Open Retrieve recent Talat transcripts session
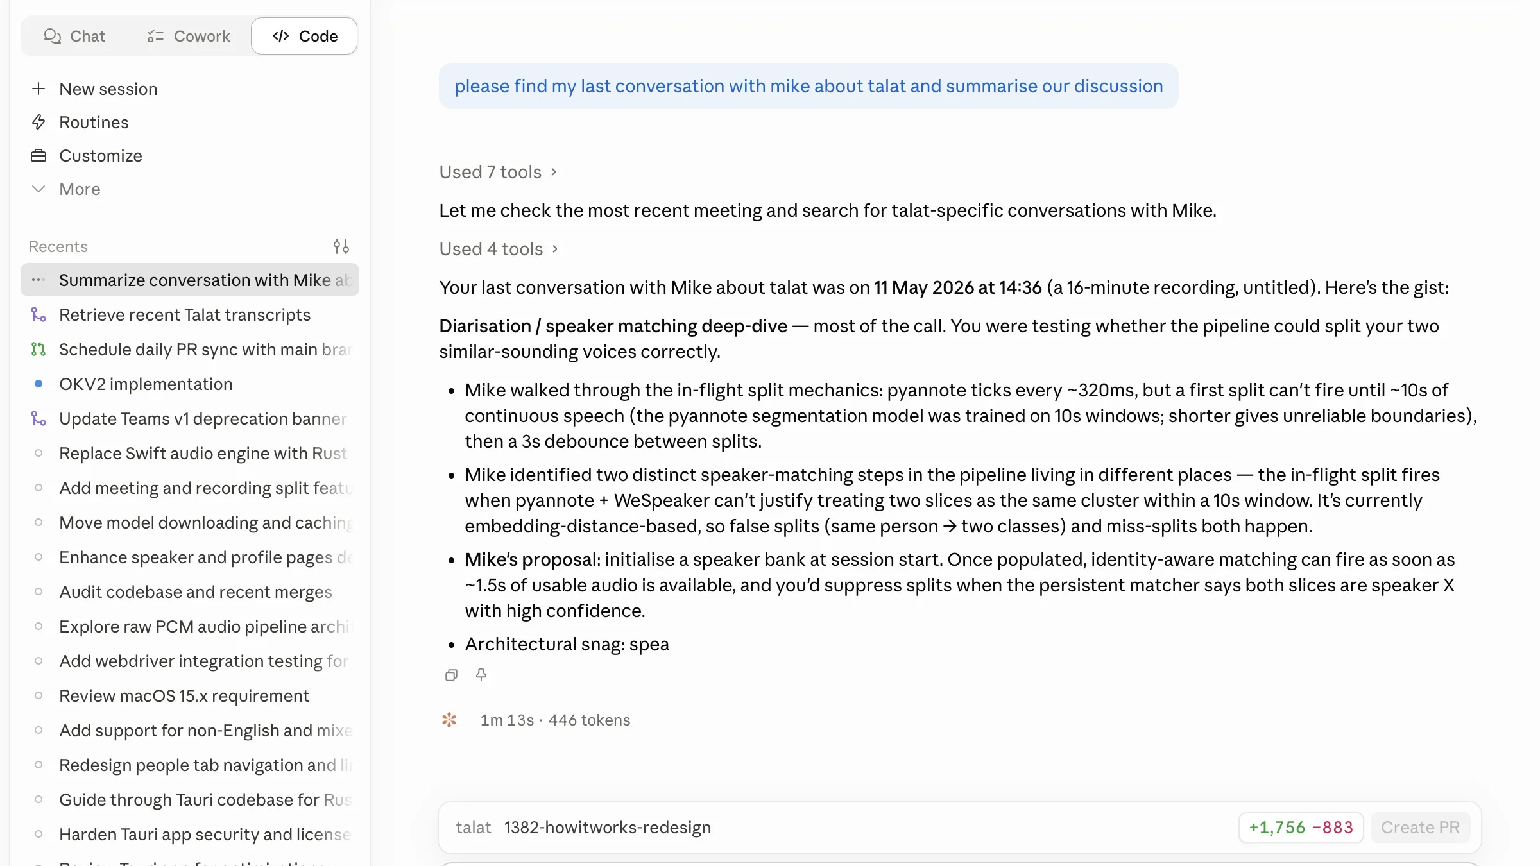1540x866 pixels. (190, 314)
